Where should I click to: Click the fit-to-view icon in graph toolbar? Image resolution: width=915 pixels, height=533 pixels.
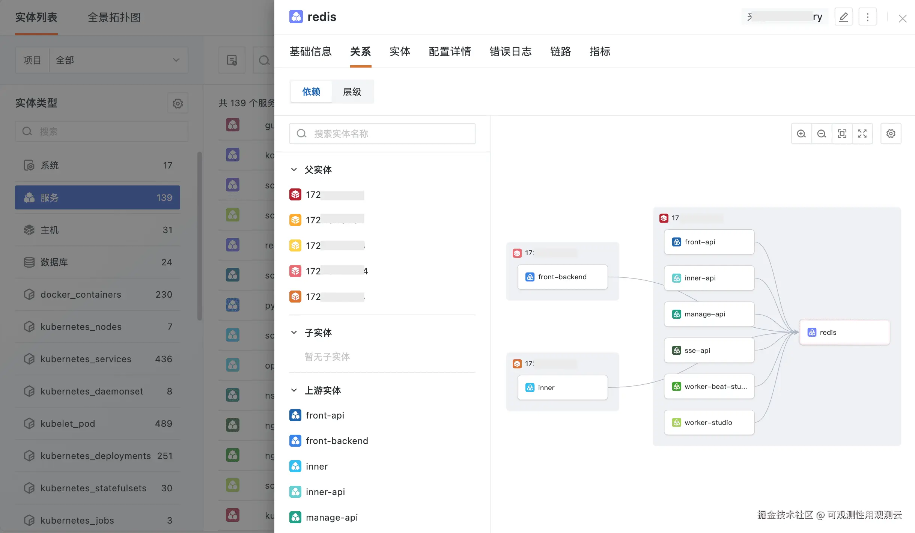coord(842,134)
